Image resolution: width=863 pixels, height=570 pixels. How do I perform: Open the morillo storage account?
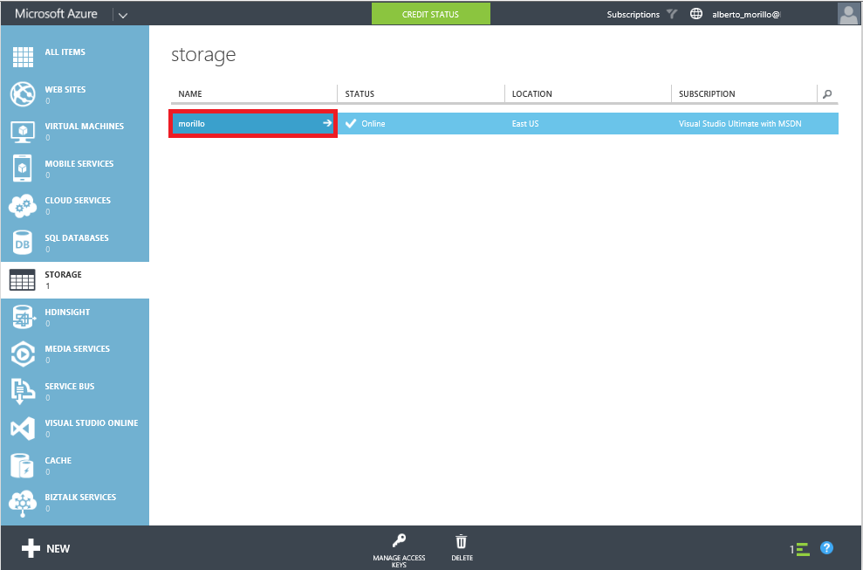(x=253, y=123)
